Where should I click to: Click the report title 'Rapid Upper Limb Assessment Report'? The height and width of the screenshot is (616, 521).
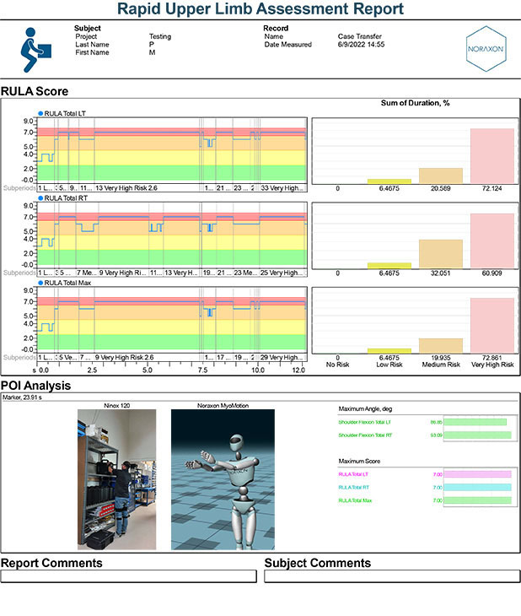tap(260, 8)
